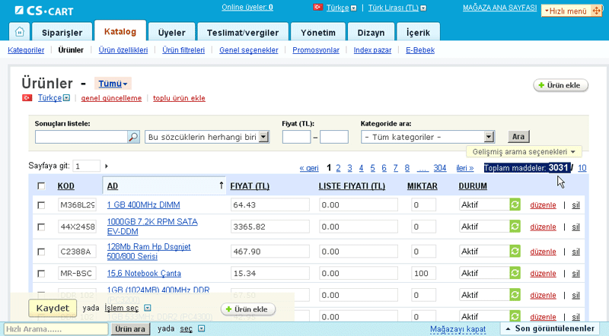Click düzenle for 15,6 Notebook Çanta
Viewport: 609px width, 336px height.
[x=543, y=274]
